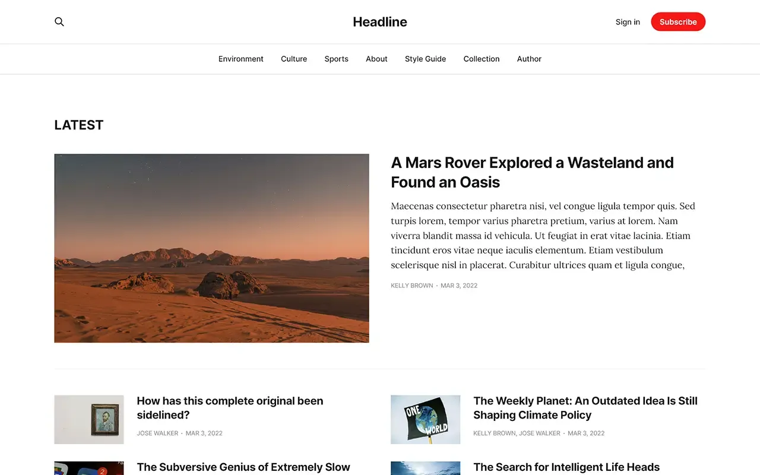Click the Sign in link
The image size is (760, 475).
pyautogui.click(x=628, y=22)
